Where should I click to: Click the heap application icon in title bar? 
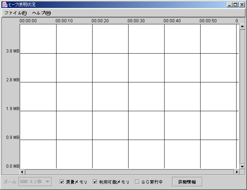point(5,5)
